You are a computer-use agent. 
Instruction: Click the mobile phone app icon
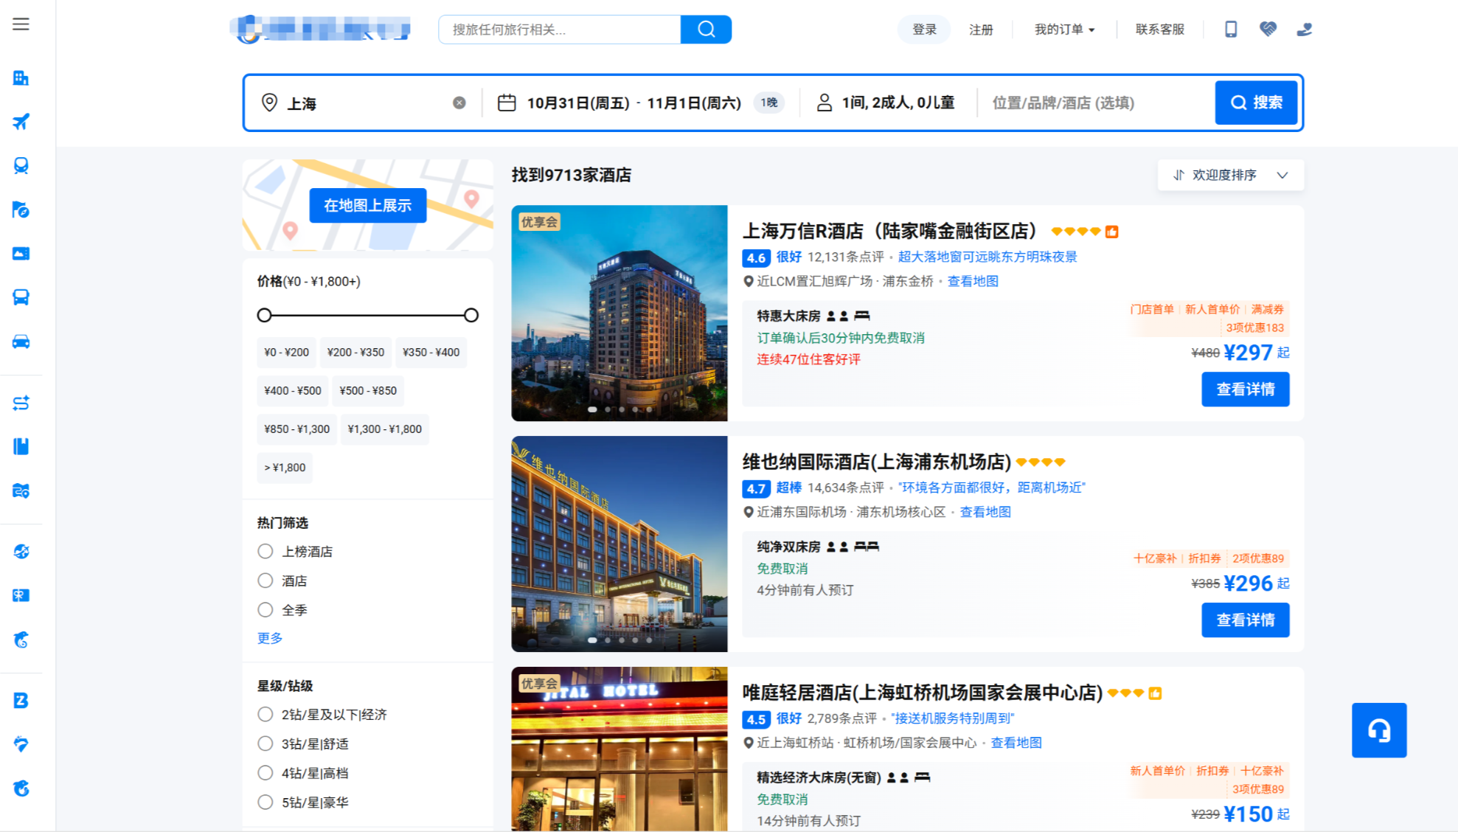click(1231, 30)
